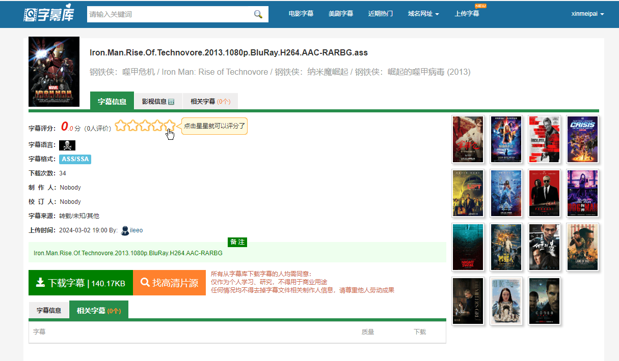This screenshot has width=619, height=361.
Task: Expand the 域名网址 dropdown menu
Action: 423,14
